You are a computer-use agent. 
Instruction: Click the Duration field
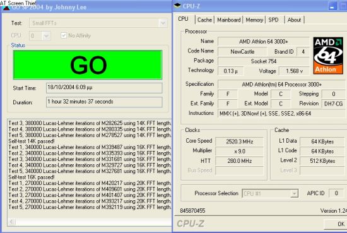[104, 102]
